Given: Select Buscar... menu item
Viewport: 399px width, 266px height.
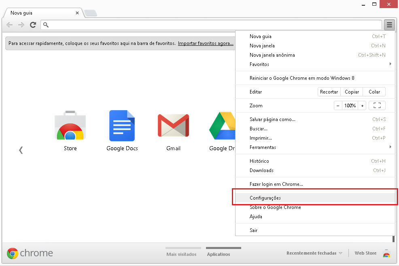Looking at the screenshot, I should tap(315, 129).
